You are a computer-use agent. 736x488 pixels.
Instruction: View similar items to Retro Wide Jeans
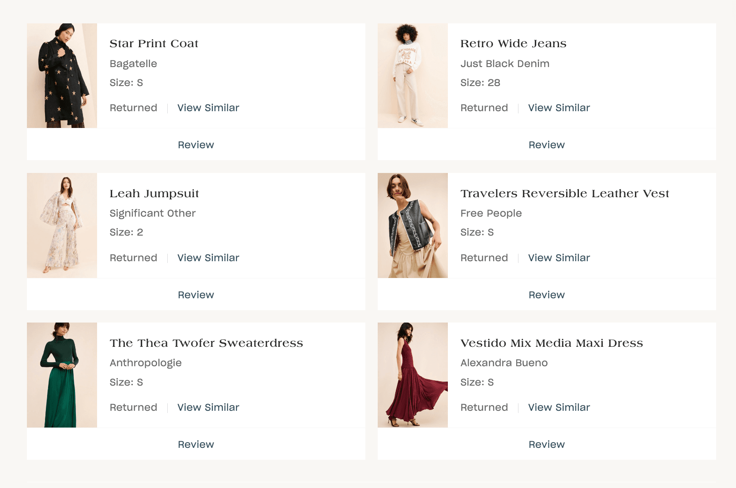coord(559,108)
